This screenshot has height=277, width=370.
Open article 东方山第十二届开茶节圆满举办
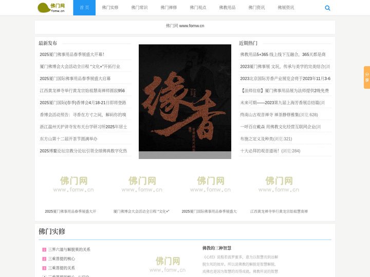click(68, 138)
